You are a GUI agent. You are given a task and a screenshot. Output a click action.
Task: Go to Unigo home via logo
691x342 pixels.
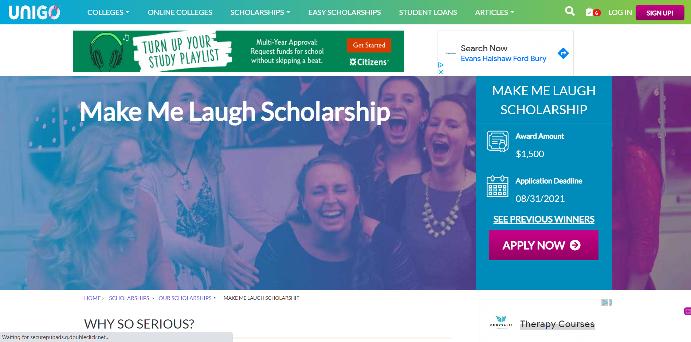35,12
